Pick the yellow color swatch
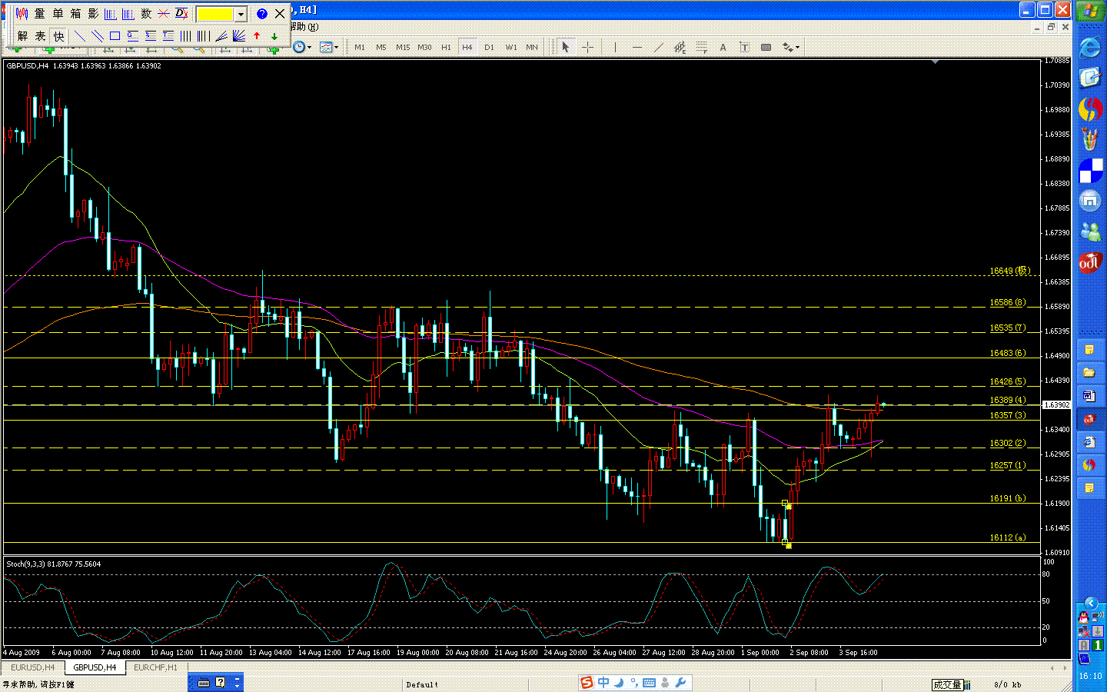 pos(215,14)
